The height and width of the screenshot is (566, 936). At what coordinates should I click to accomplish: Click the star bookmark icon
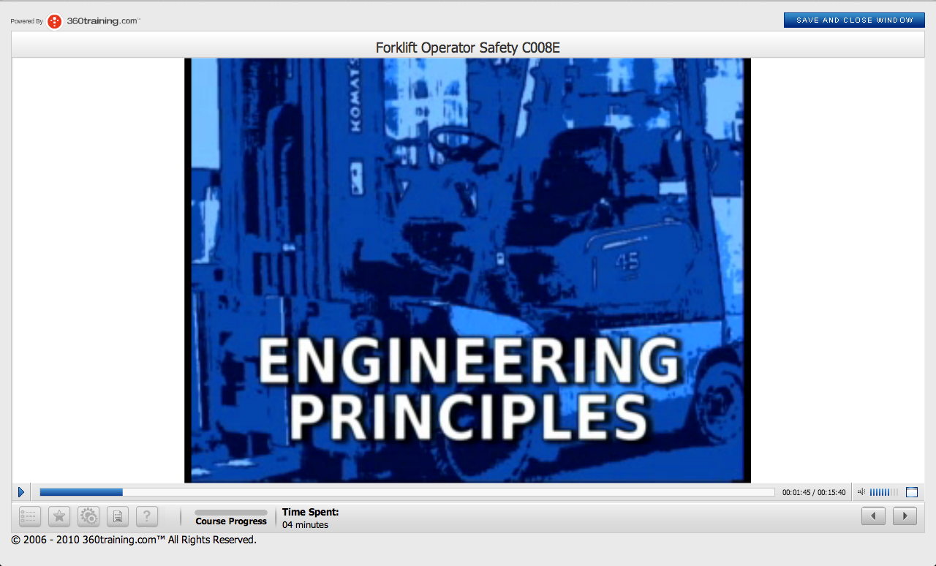point(59,516)
